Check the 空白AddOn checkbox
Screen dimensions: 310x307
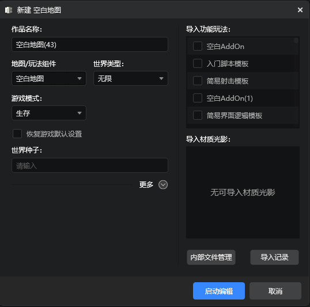tap(197, 46)
